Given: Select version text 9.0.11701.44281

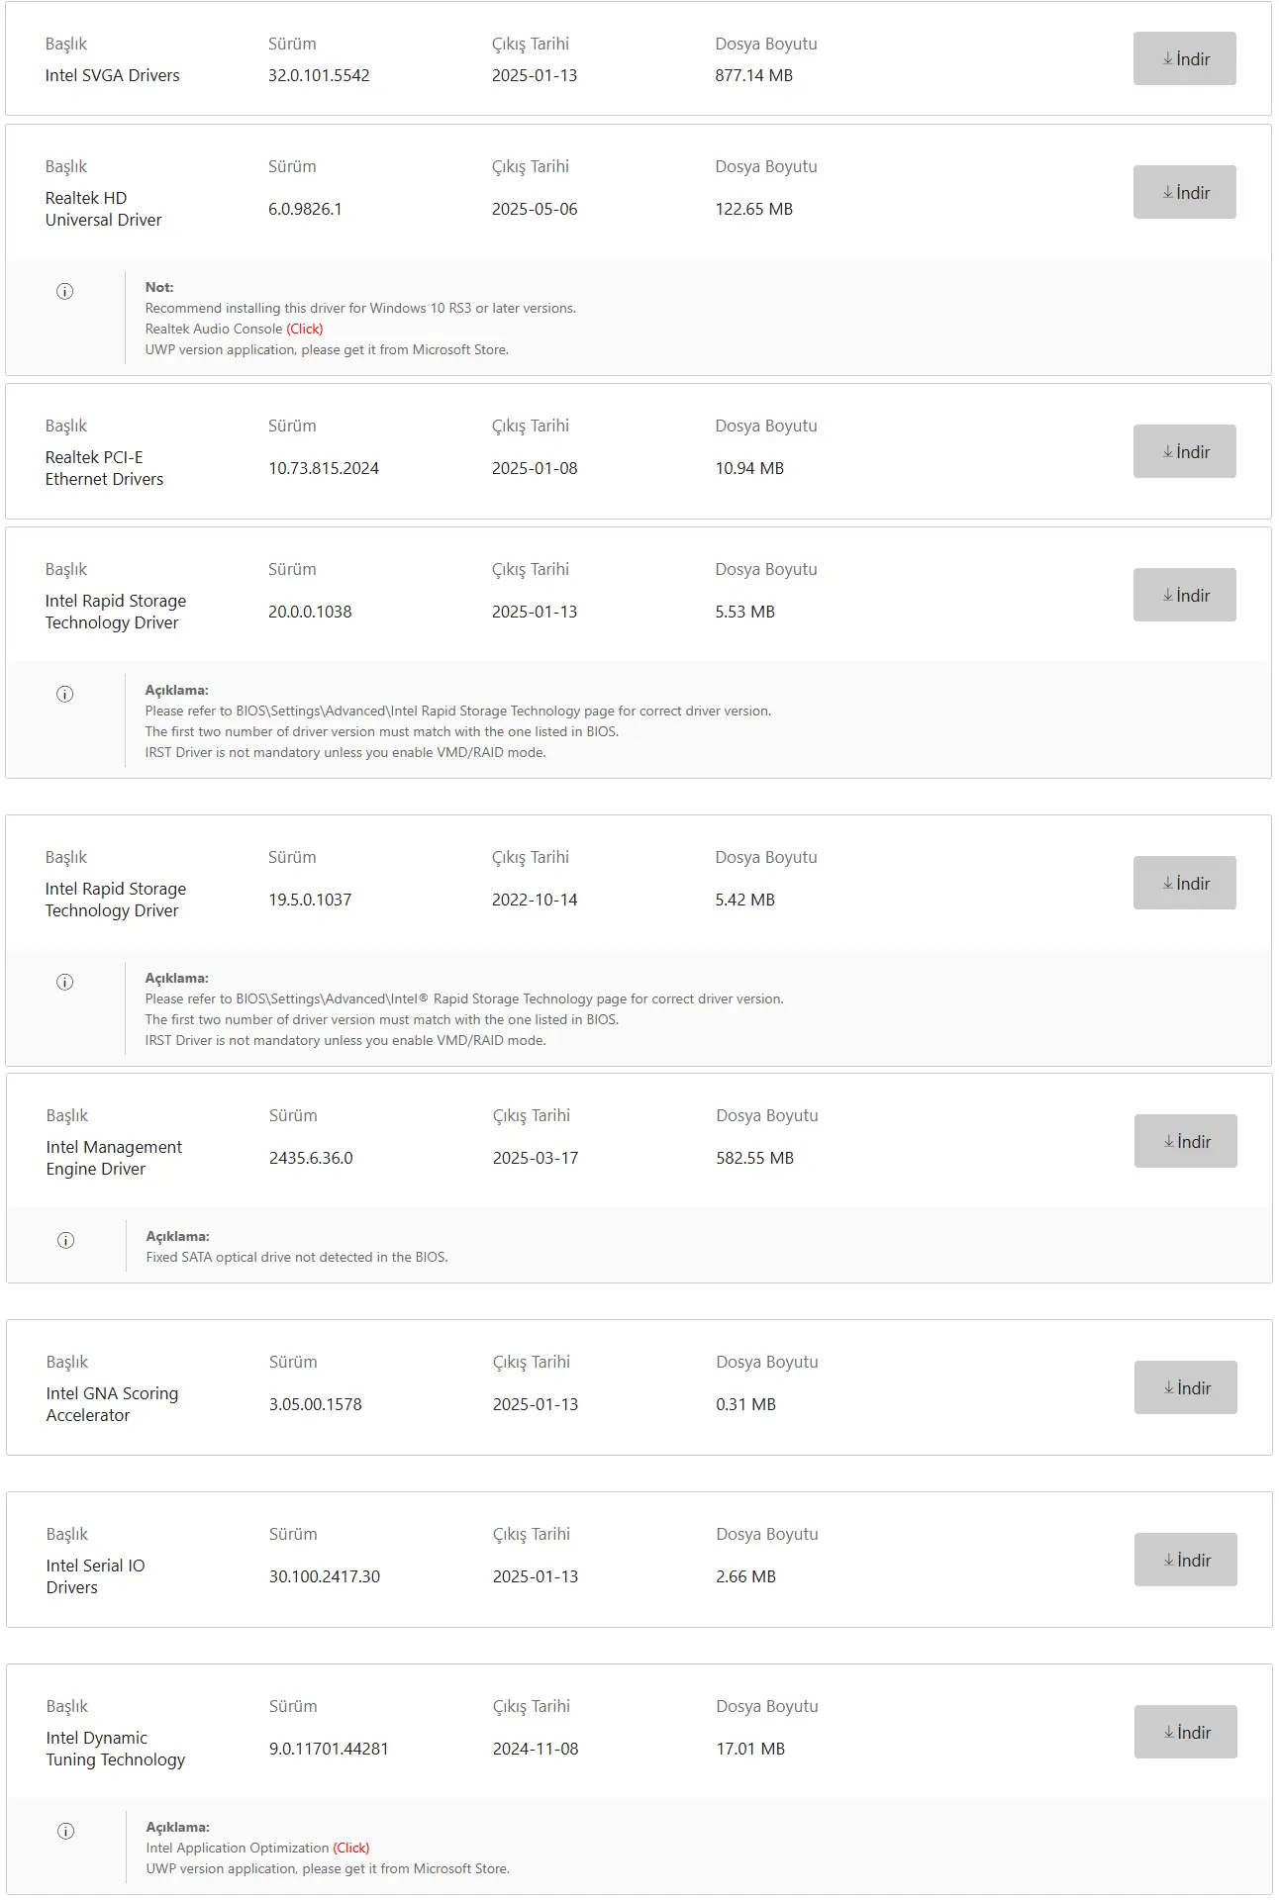Looking at the screenshot, I should 329,1749.
